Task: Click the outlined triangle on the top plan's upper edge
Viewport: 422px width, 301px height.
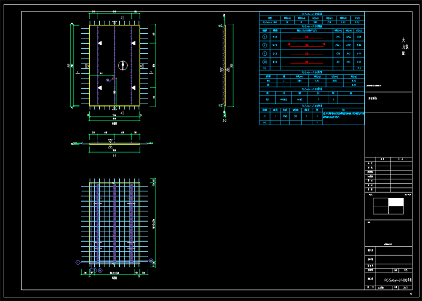Action: pos(114,23)
